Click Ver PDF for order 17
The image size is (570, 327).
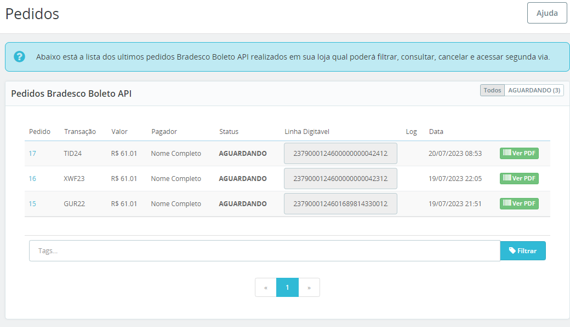tap(519, 153)
